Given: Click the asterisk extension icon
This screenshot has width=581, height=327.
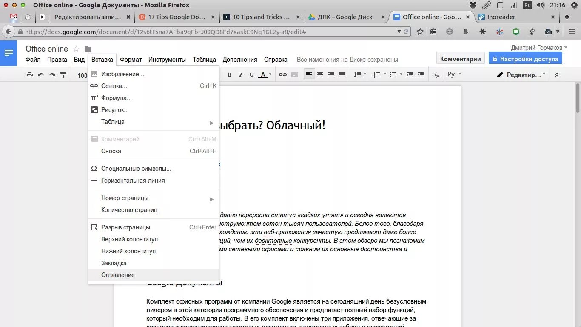Looking at the screenshot, I should (482, 32).
